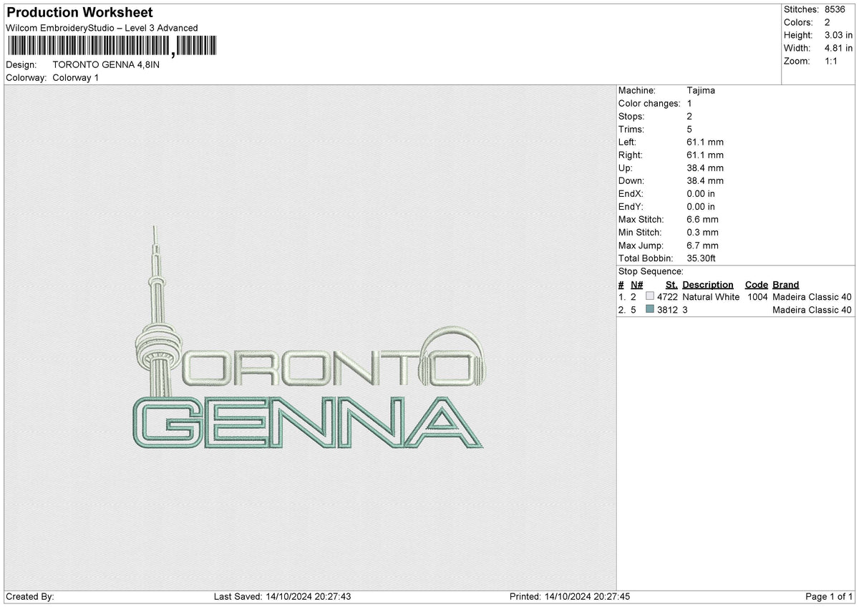Click the barcode under the software name
Viewport: 859px width, 607px height.
pos(111,46)
